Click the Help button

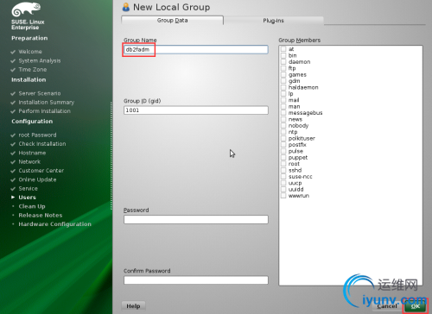coord(133,306)
